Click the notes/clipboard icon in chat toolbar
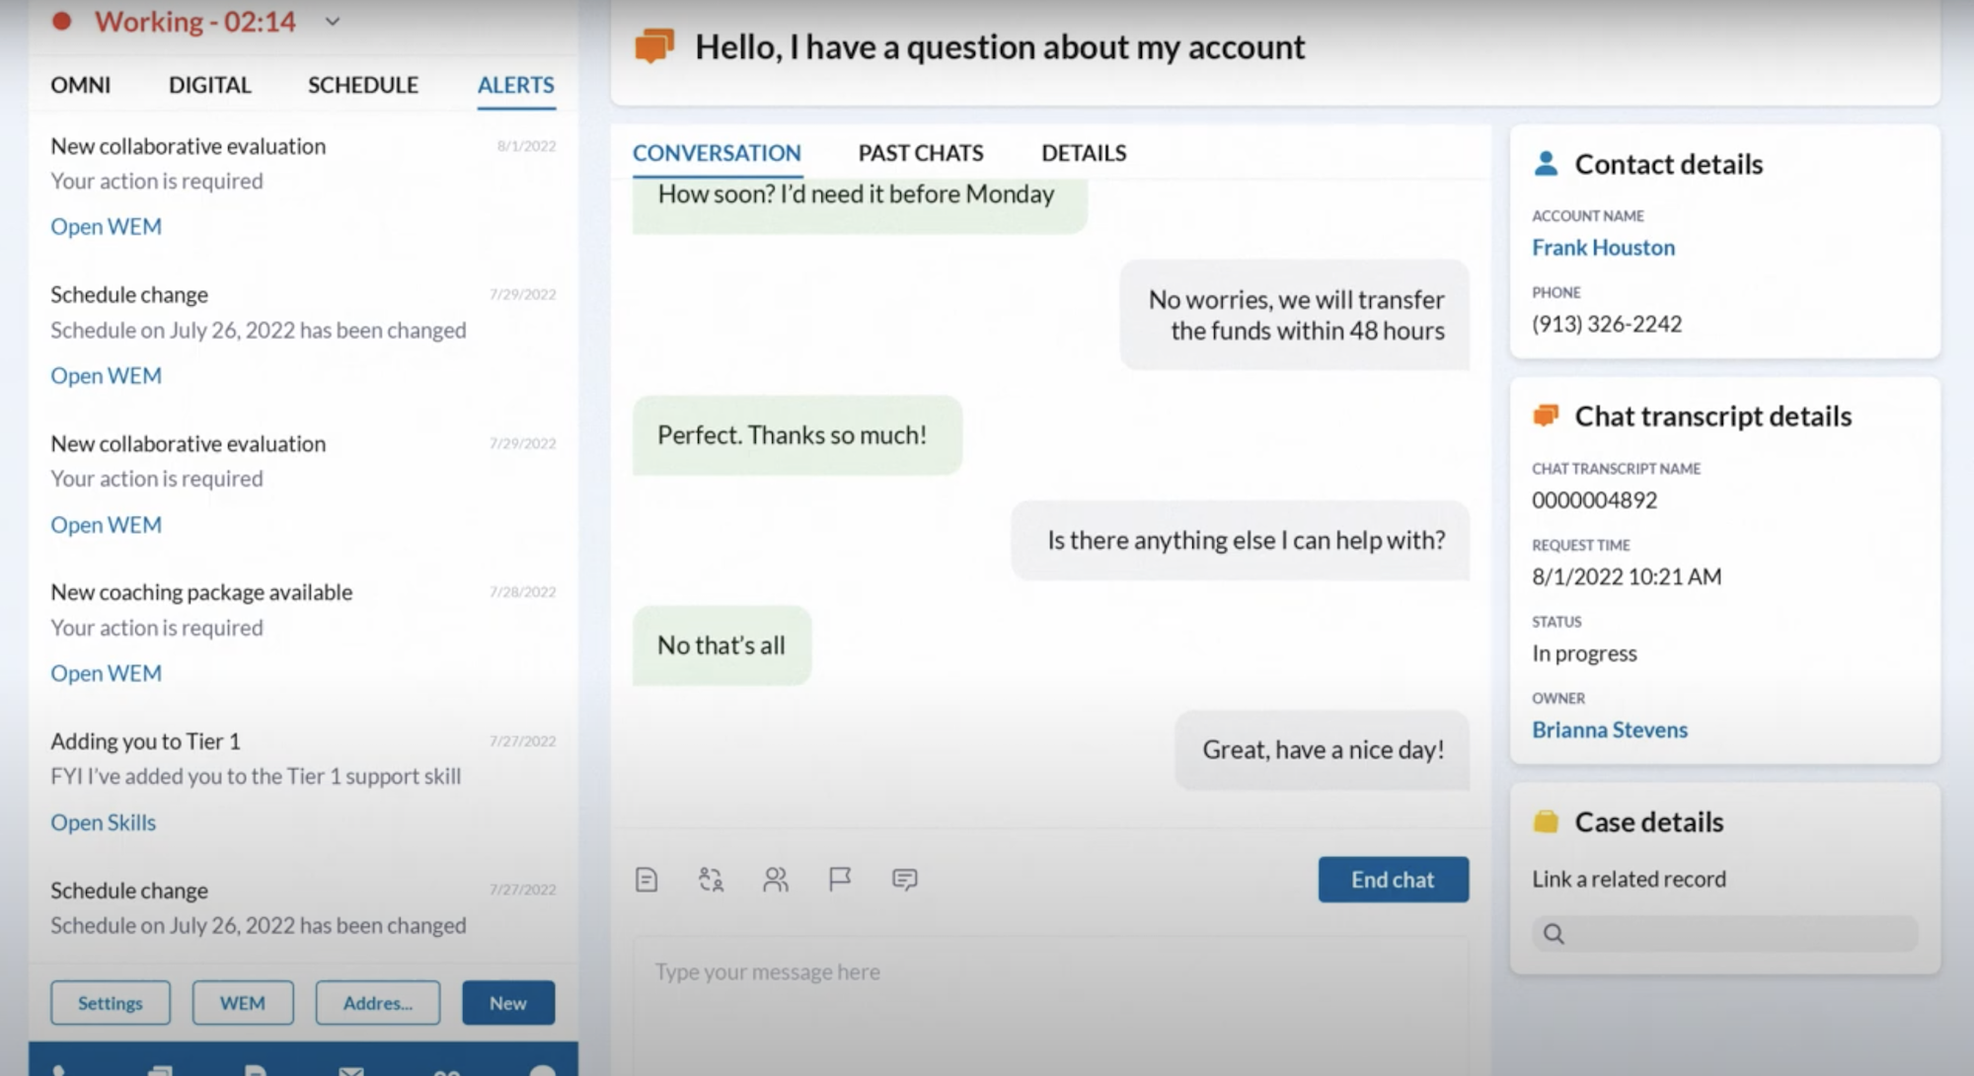 point(647,879)
